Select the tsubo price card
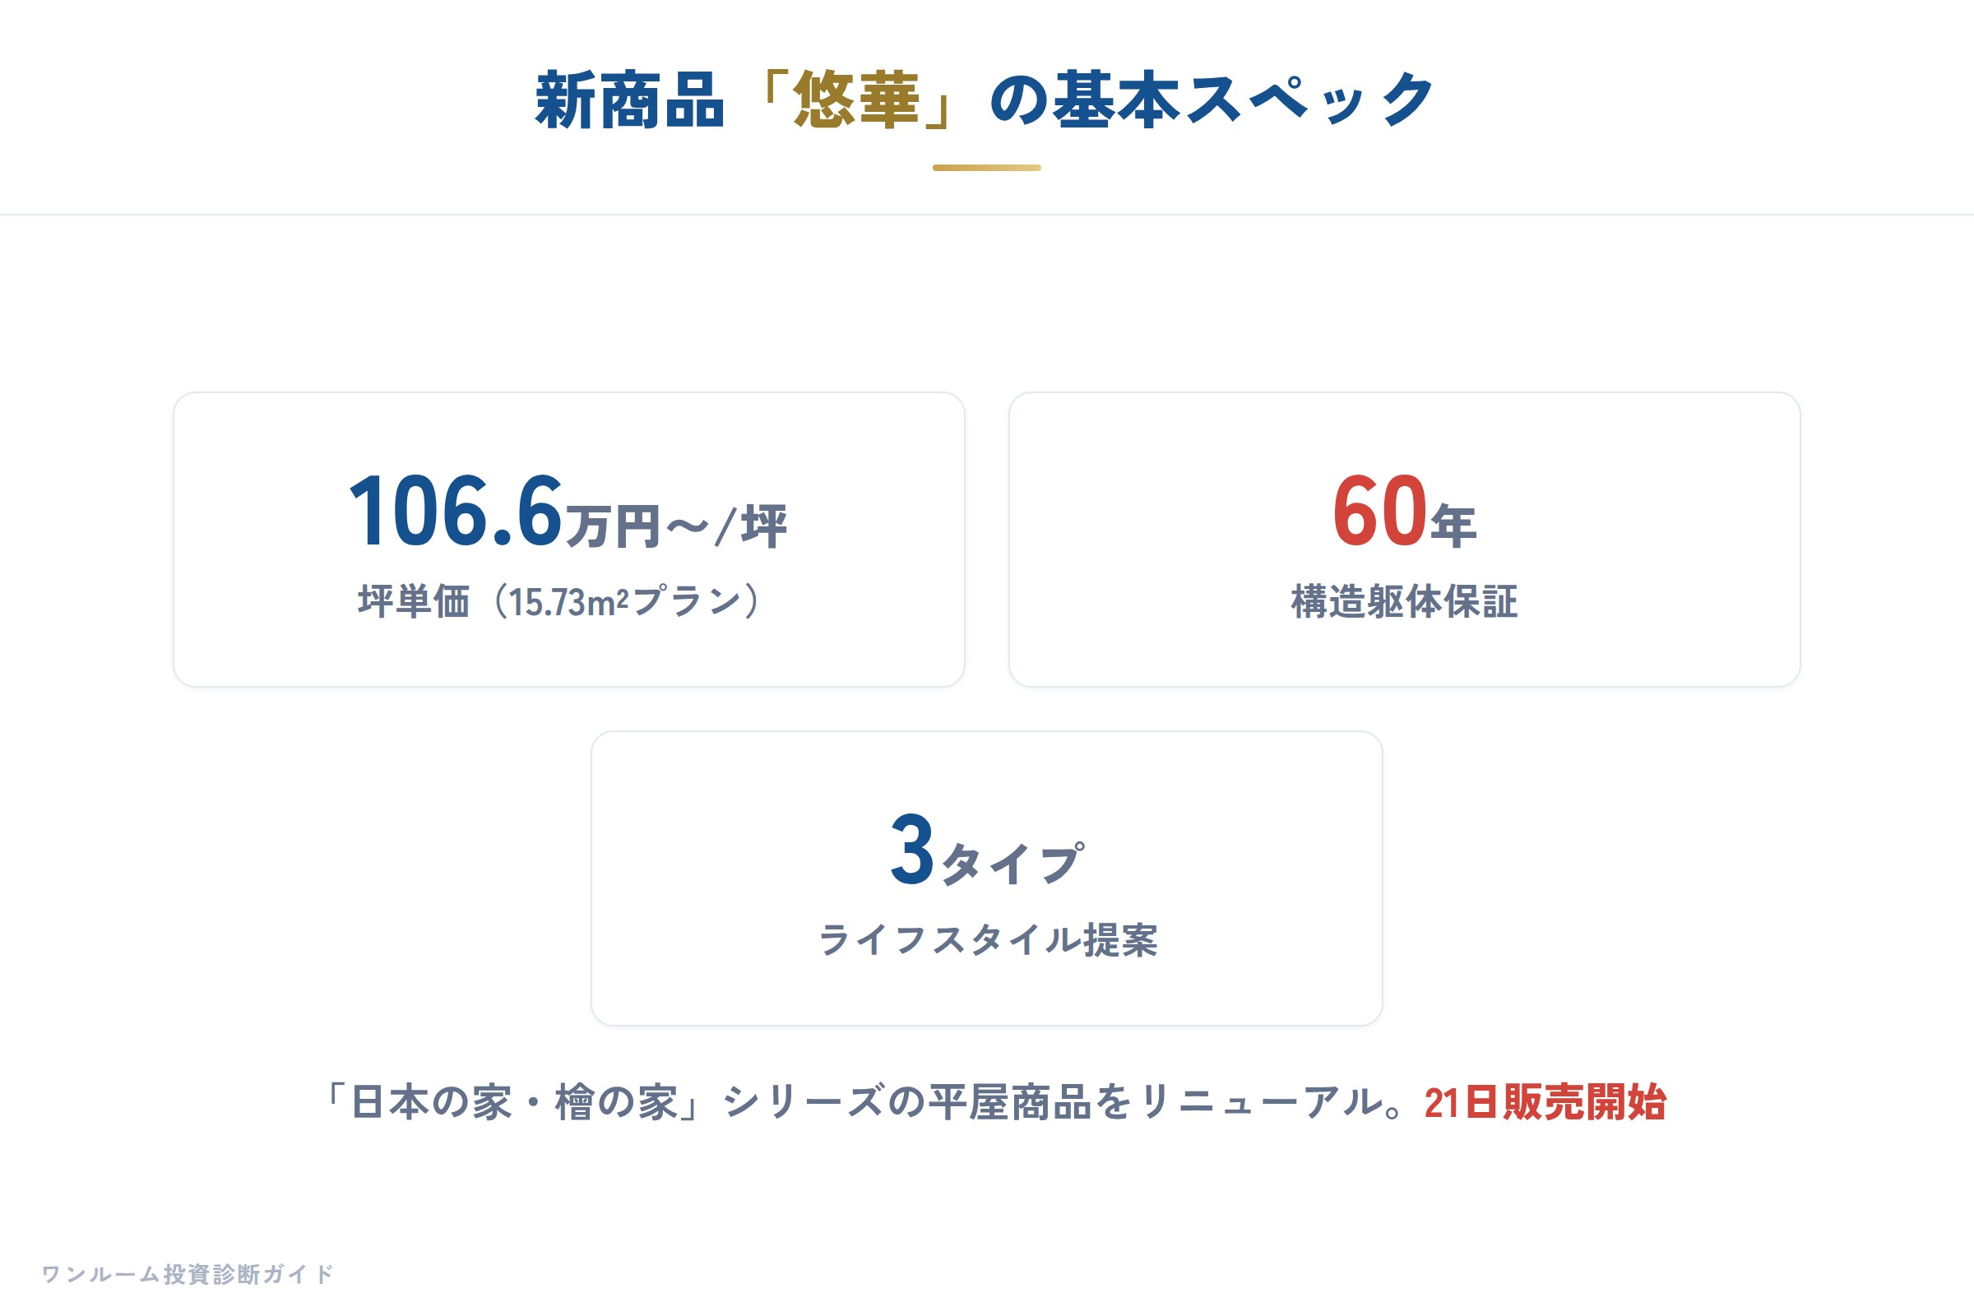 point(569,540)
